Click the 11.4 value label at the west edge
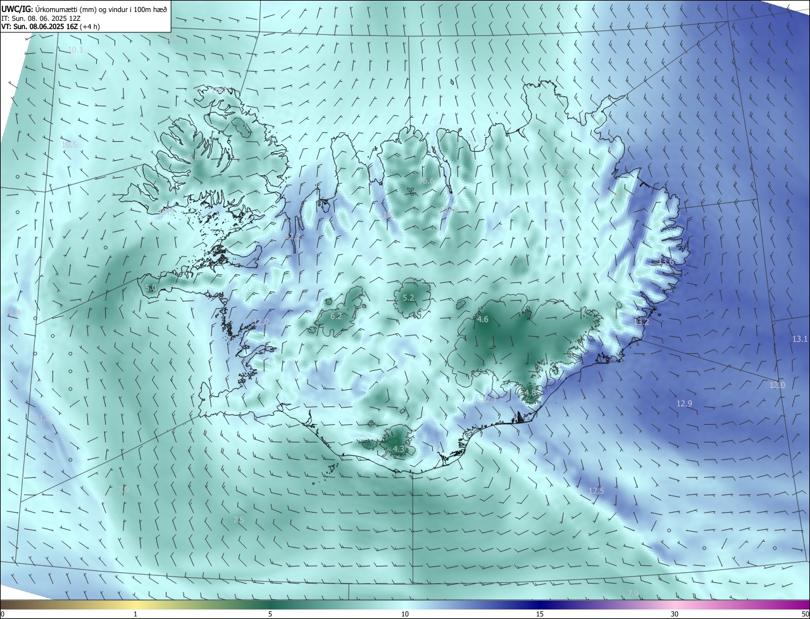810x619 pixels. [13, 313]
